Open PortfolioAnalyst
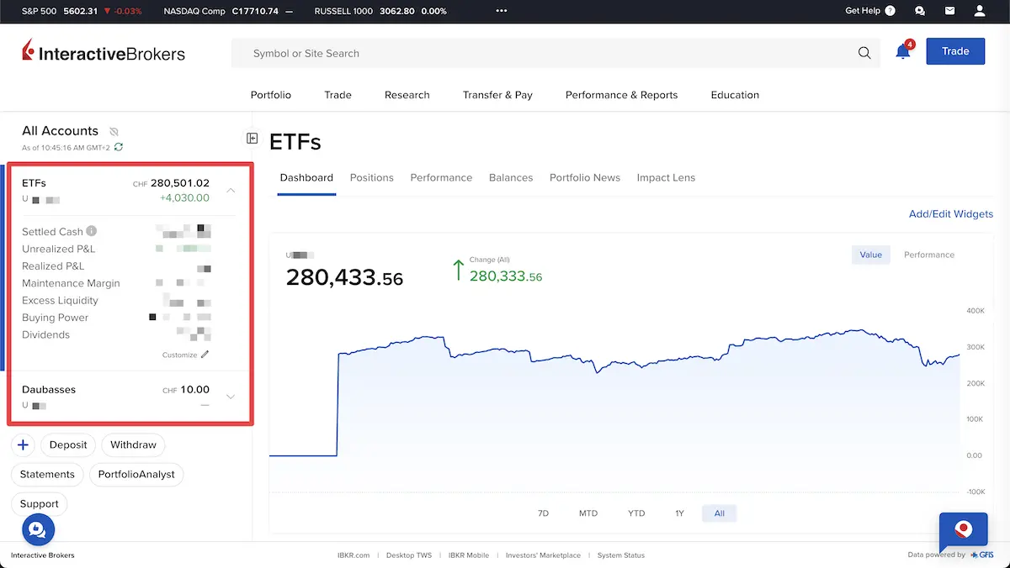Image resolution: width=1010 pixels, height=568 pixels. [136, 475]
